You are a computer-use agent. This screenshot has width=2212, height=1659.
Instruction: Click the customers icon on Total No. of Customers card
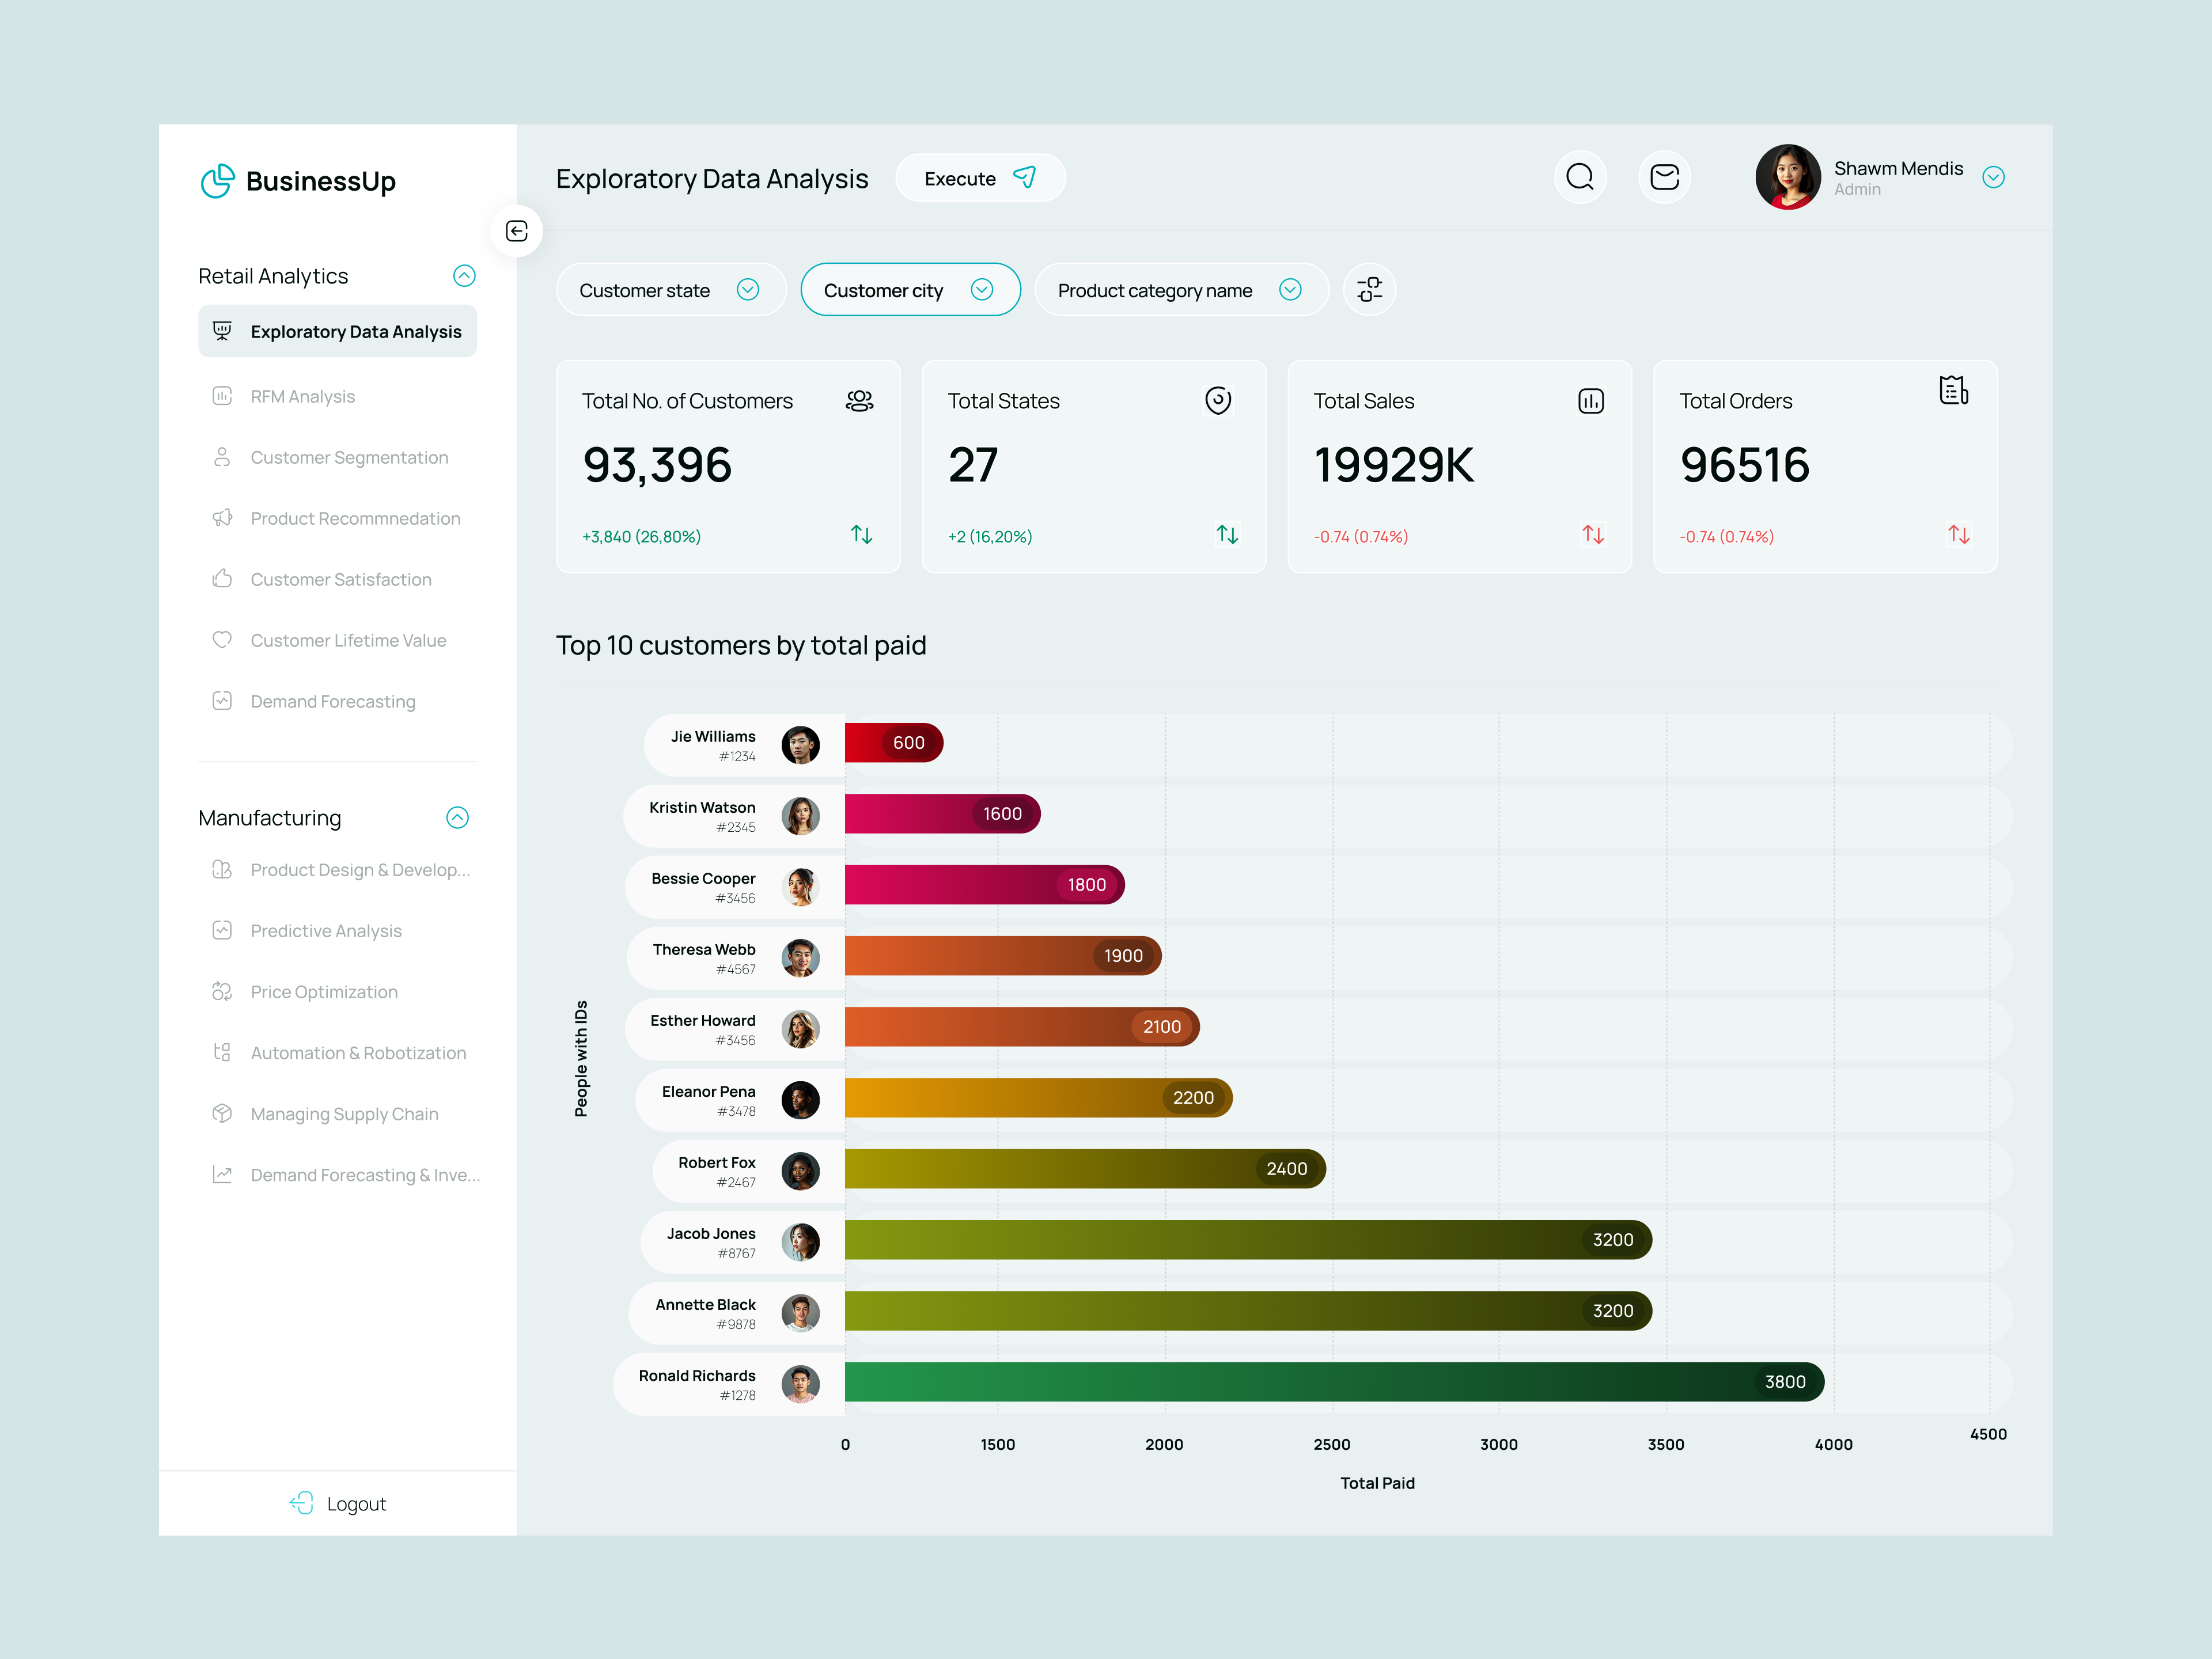tap(859, 400)
